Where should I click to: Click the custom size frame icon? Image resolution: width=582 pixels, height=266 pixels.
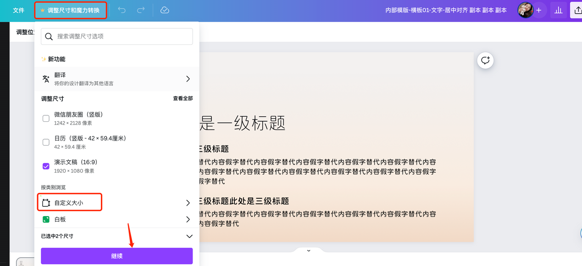[x=46, y=202]
